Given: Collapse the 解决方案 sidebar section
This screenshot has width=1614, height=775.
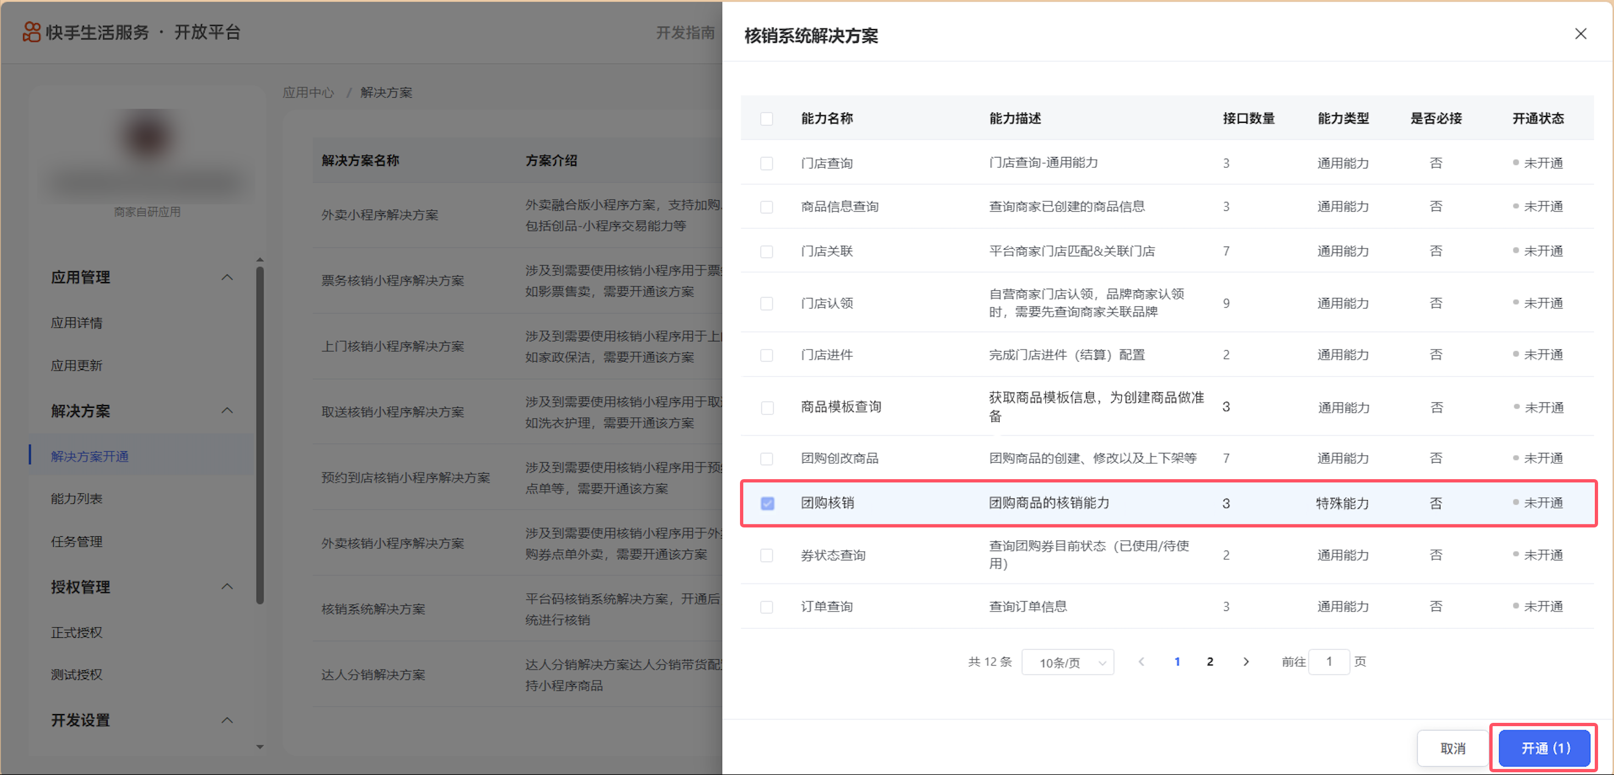Looking at the screenshot, I should [x=227, y=411].
